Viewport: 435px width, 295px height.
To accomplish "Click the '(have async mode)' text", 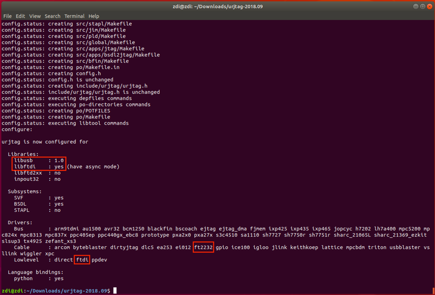I will click(93, 167).
